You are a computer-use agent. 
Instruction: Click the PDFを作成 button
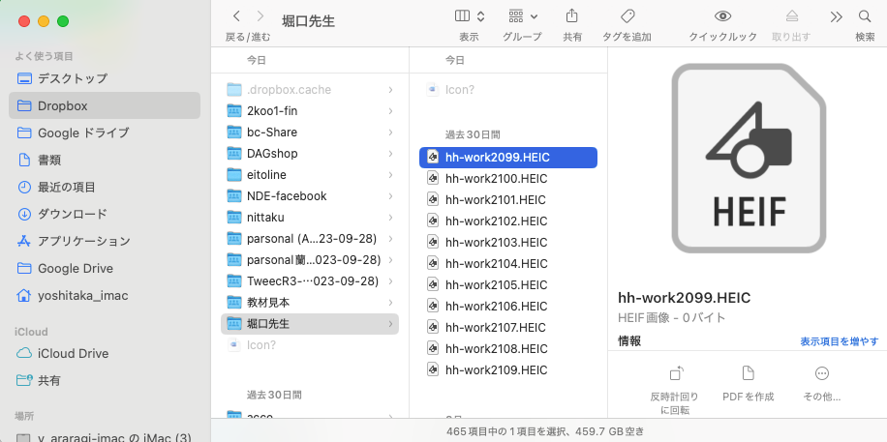[748, 383]
